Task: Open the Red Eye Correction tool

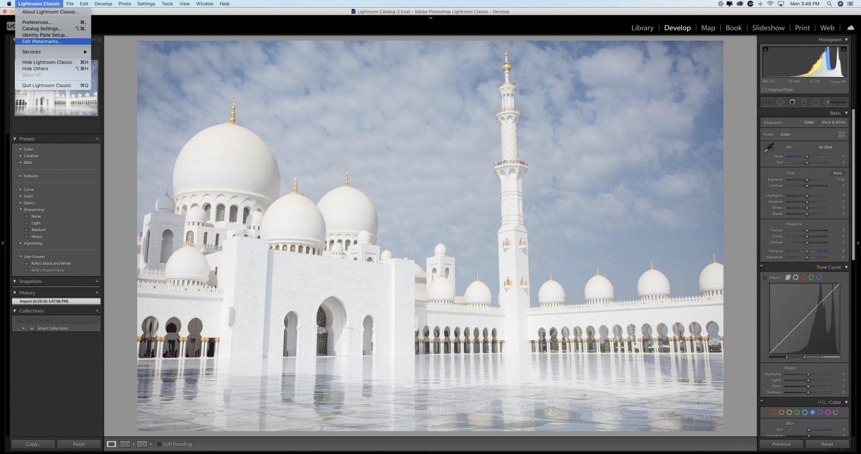Action: [792, 102]
